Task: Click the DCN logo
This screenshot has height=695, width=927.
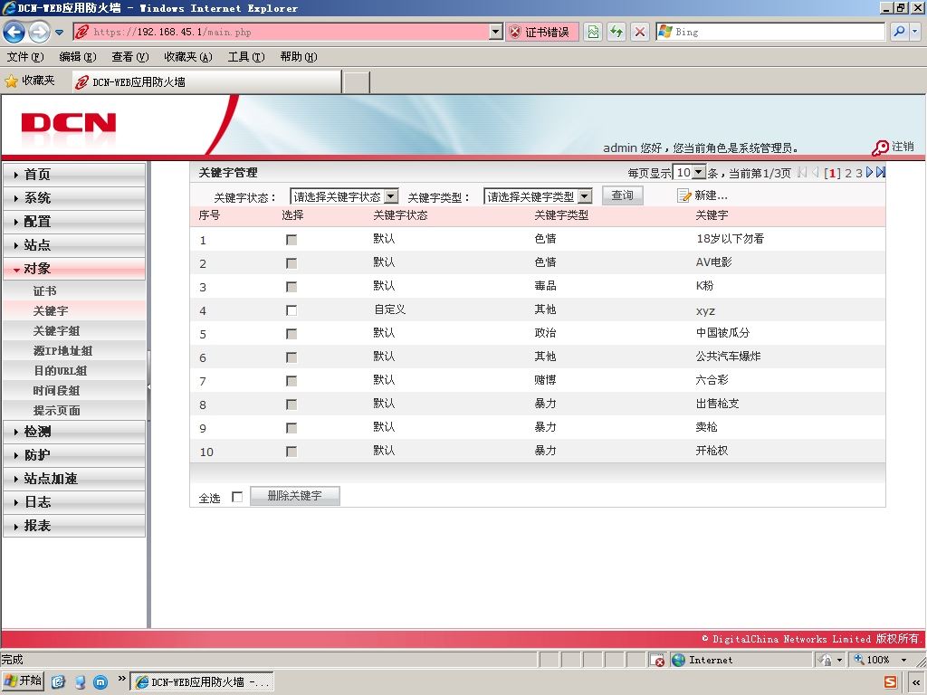Action: pyautogui.click(x=69, y=123)
